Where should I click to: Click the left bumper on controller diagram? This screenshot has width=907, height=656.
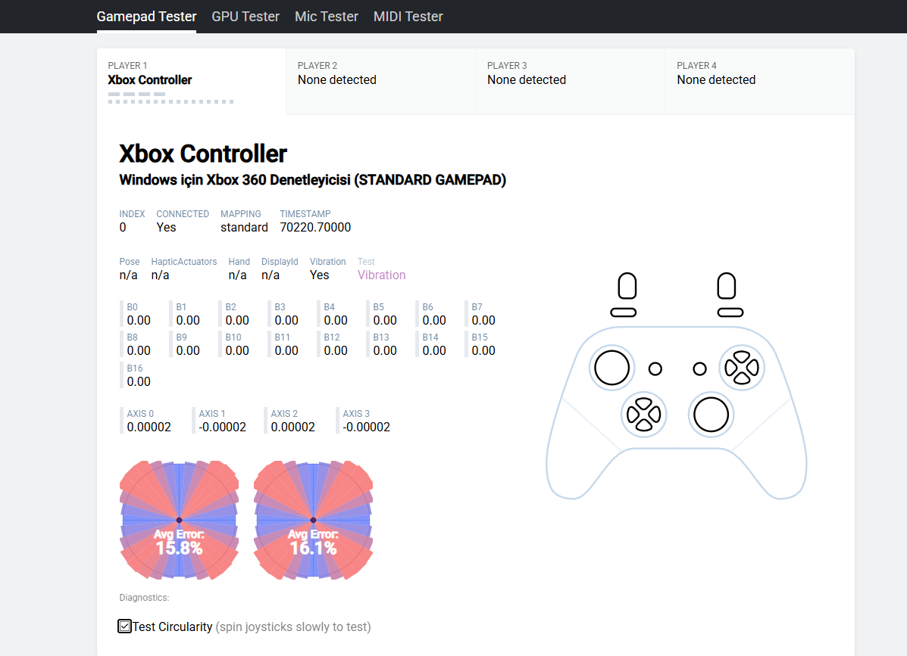tap(624, 312)
